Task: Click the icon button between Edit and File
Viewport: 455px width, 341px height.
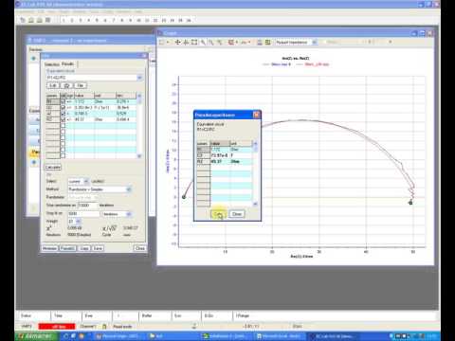Action: click(x=66, y=85)
